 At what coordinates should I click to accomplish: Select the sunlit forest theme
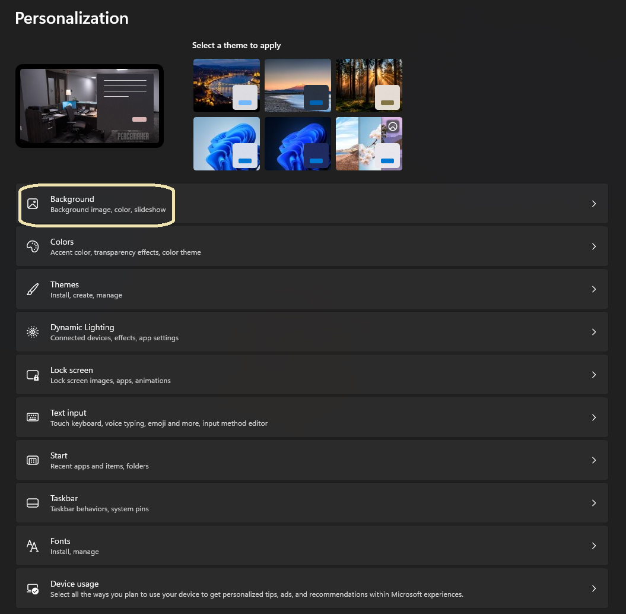click(368, 85)
